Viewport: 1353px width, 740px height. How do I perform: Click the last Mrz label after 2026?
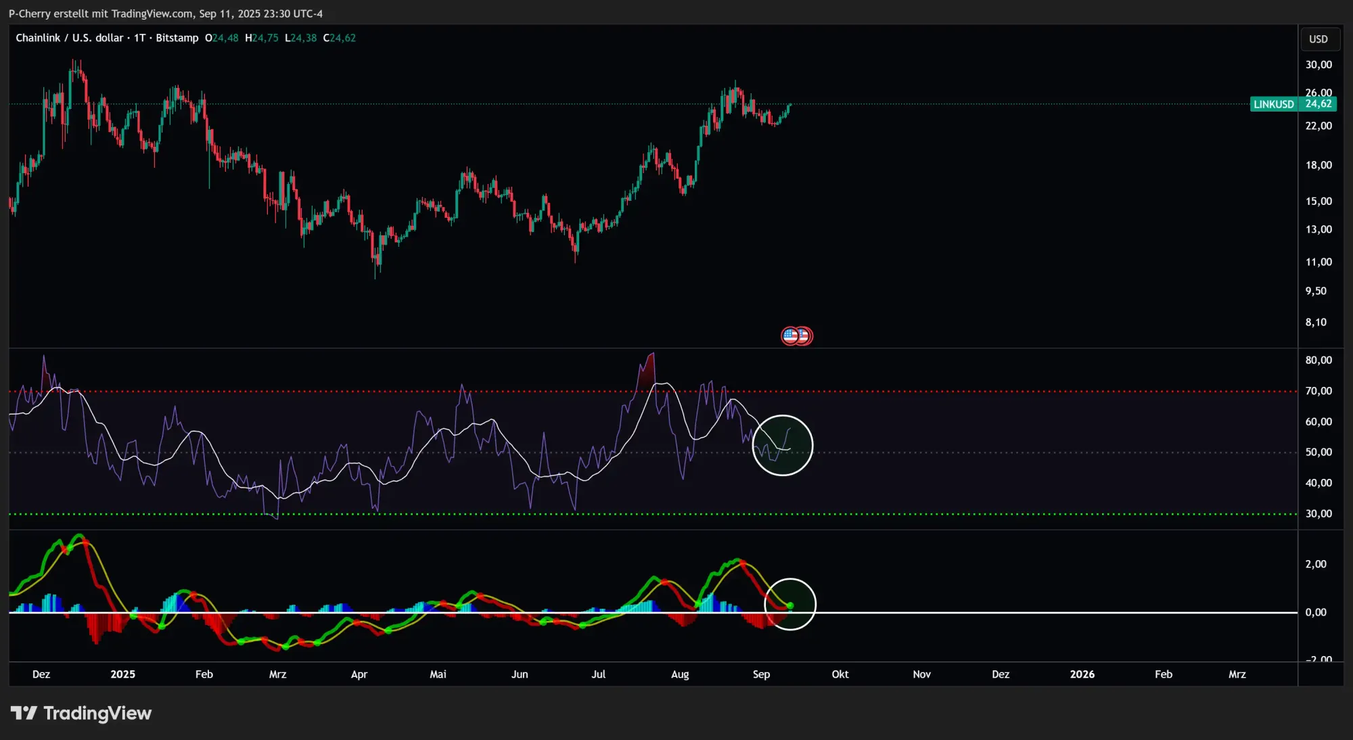tap(1237, 674)
